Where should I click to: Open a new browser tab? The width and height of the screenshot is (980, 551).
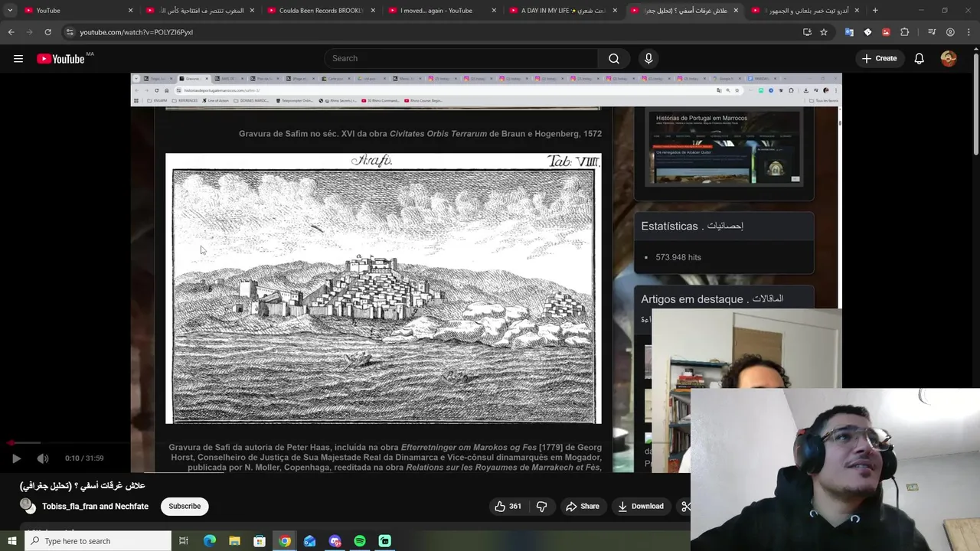click(x=875, y=11)
